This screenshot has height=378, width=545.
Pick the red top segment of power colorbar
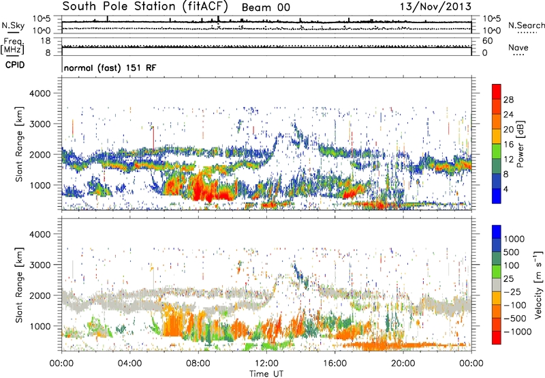[x=497, y=91]
